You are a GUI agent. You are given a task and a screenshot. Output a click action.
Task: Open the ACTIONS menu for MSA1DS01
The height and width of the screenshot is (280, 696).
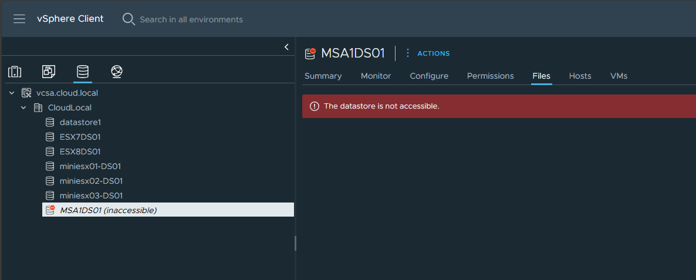click(x=428, y=53)
